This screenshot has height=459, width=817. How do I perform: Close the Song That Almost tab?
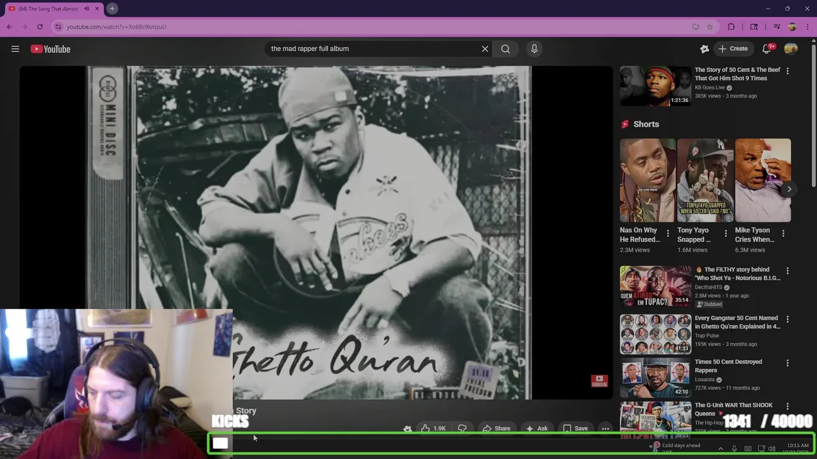(x=97, y=8)
